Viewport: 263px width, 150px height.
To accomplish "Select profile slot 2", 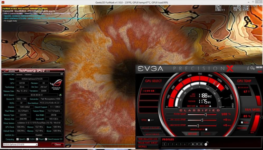I will point(168,144).
